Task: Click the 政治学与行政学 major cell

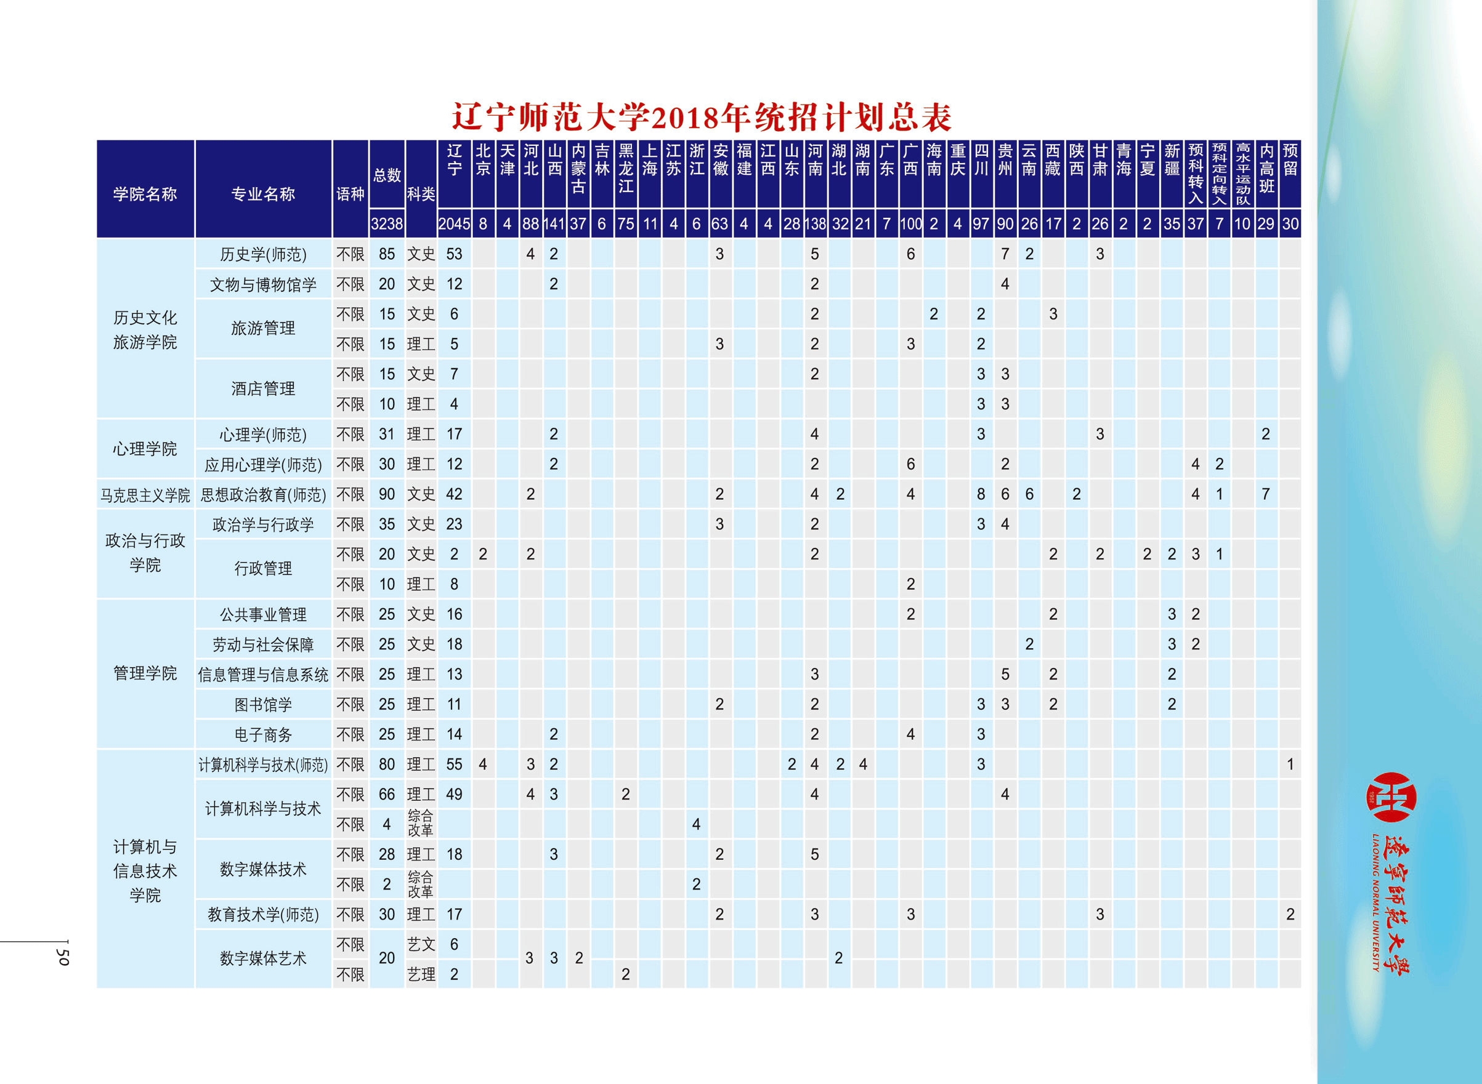Action: (263, 525)
